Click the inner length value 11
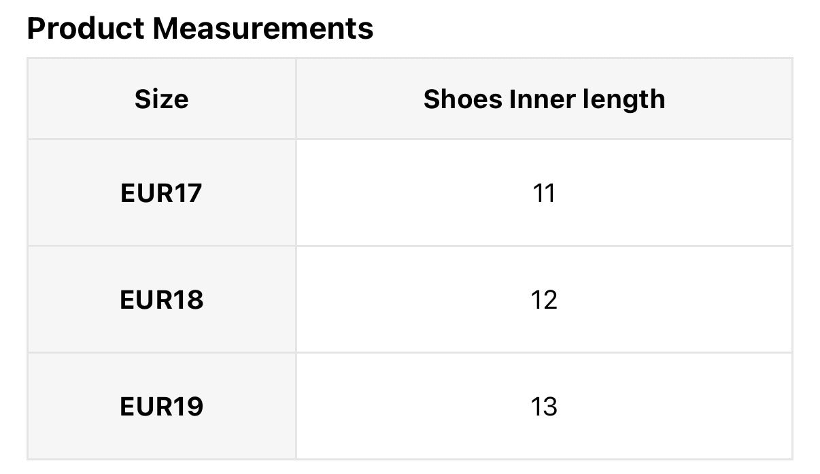The image size is (820, 474). [544, 194]
